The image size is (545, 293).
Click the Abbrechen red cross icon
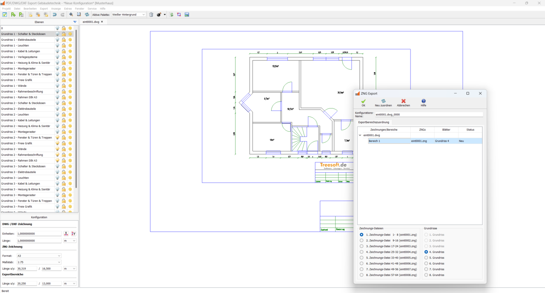pos(403,102)
